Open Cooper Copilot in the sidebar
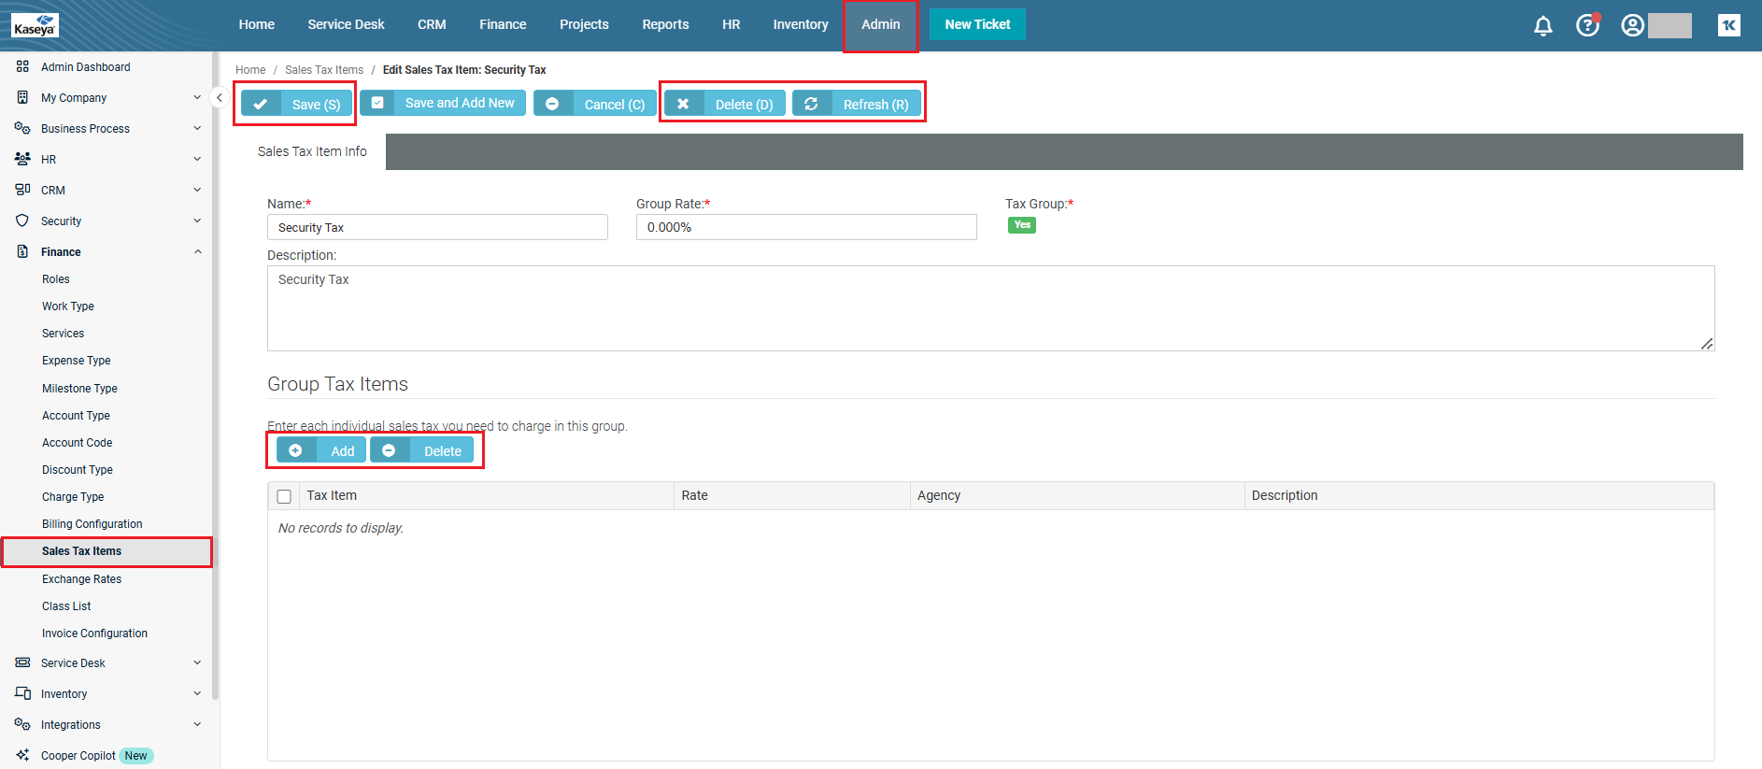This screenshot has height=769, width=1762. point(78,756)
